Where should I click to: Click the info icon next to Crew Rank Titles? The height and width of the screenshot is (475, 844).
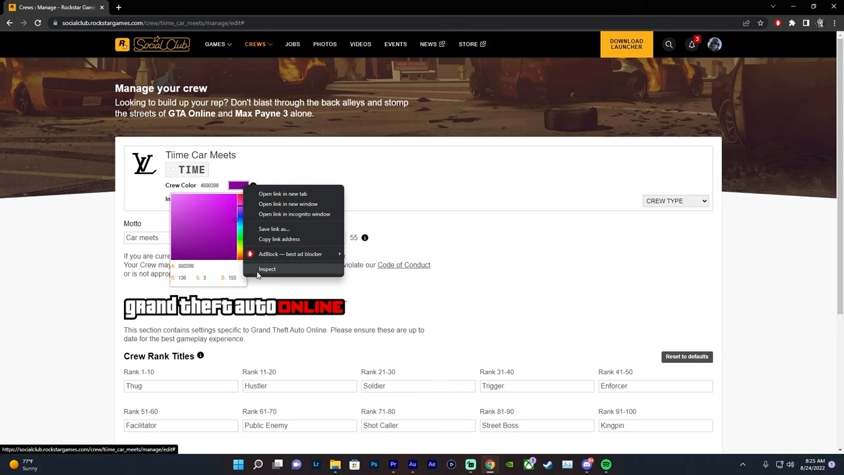point(200,356)
